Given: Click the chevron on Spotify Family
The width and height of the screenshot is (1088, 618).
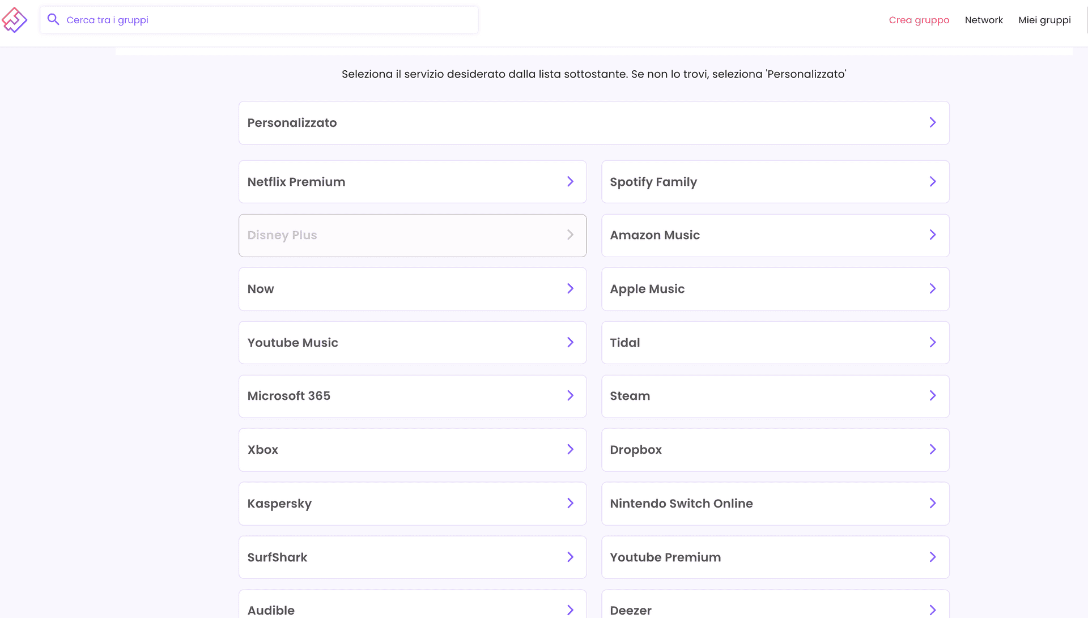Looking at the screenshot, I should point(933,181).
